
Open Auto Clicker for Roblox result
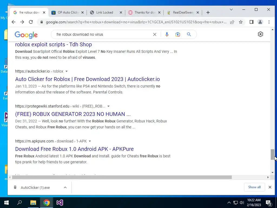pyautogui.click(x=87, y=79)
